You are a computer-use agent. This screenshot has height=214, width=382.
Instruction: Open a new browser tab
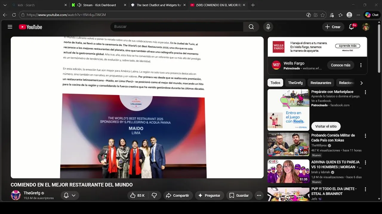pyautogui.click(x=253, y=5)
